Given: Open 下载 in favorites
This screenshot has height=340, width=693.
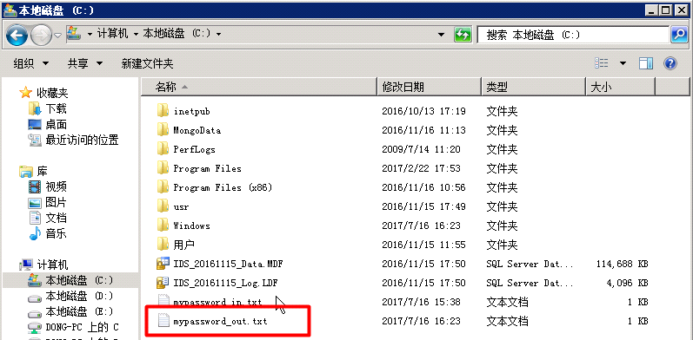Looking at the screenshot, I should pos(56,108).
